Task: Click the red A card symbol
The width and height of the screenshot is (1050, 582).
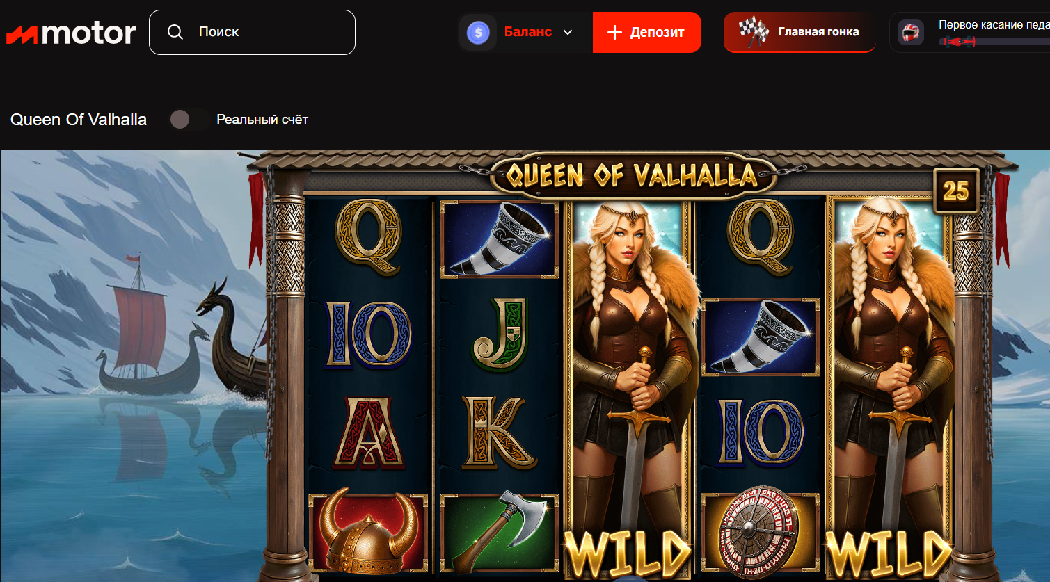Action: tap(368, 432)
